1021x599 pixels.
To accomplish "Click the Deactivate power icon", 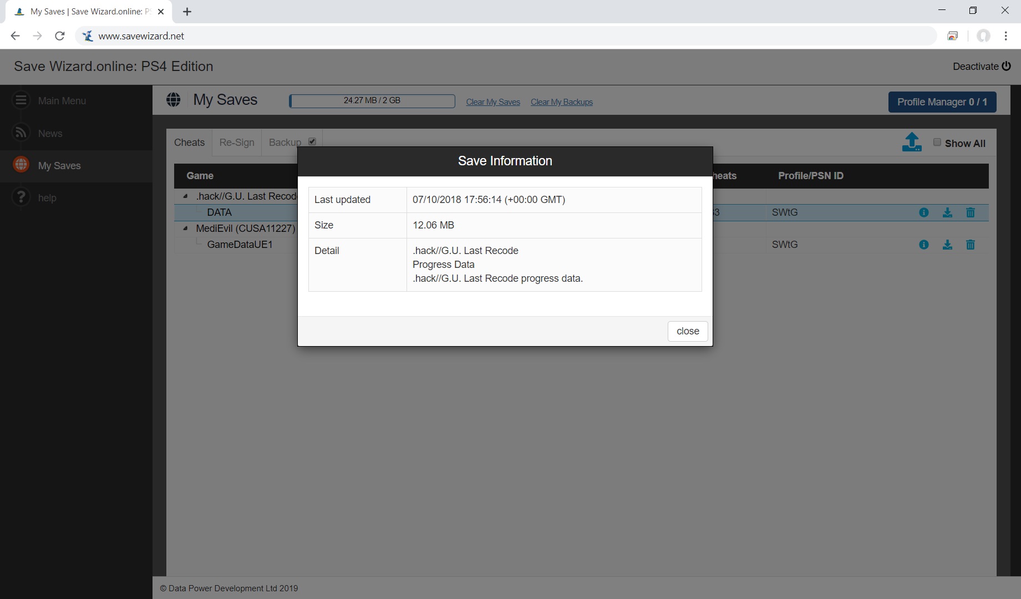I will (1006, 66).
